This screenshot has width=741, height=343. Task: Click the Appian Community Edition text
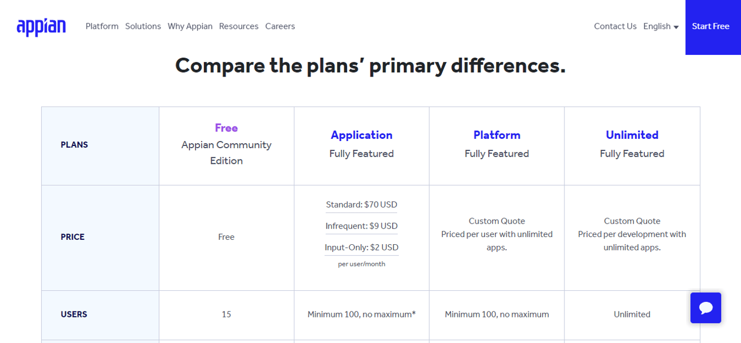click(226, 153)
